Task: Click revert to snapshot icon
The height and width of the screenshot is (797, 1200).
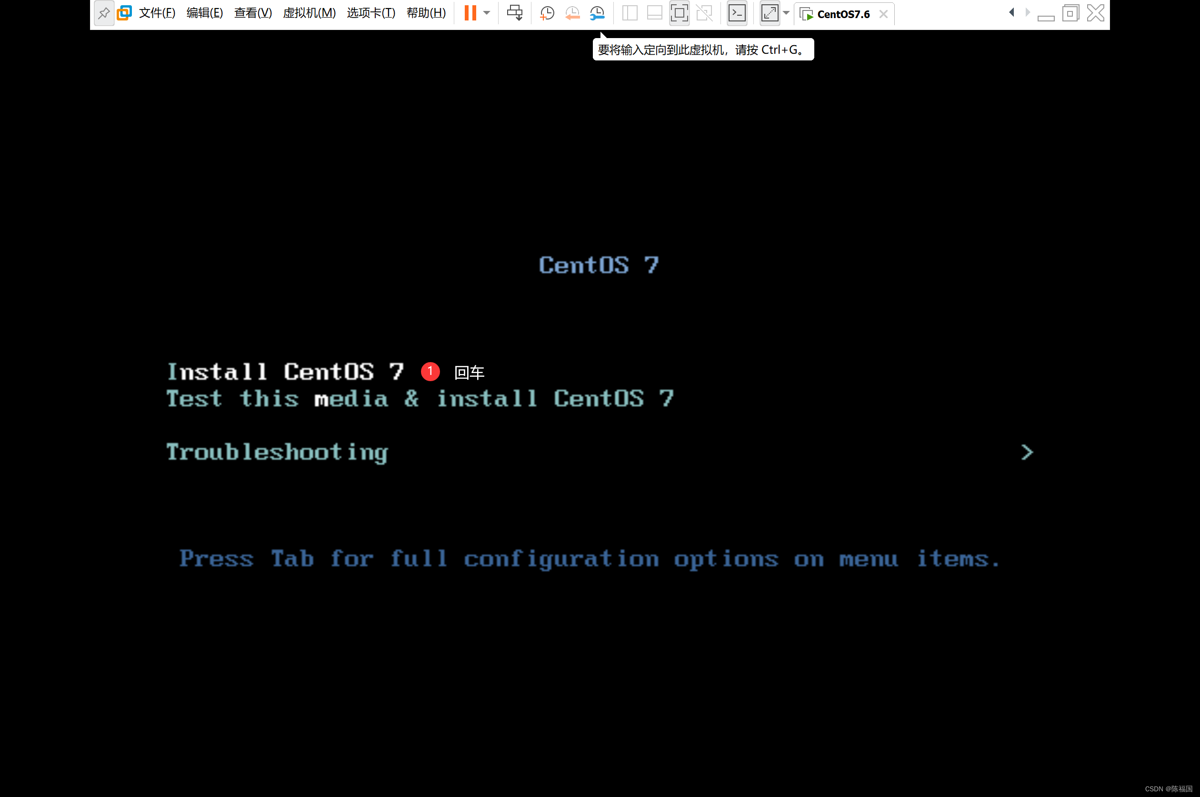Action: pos(572,13)
